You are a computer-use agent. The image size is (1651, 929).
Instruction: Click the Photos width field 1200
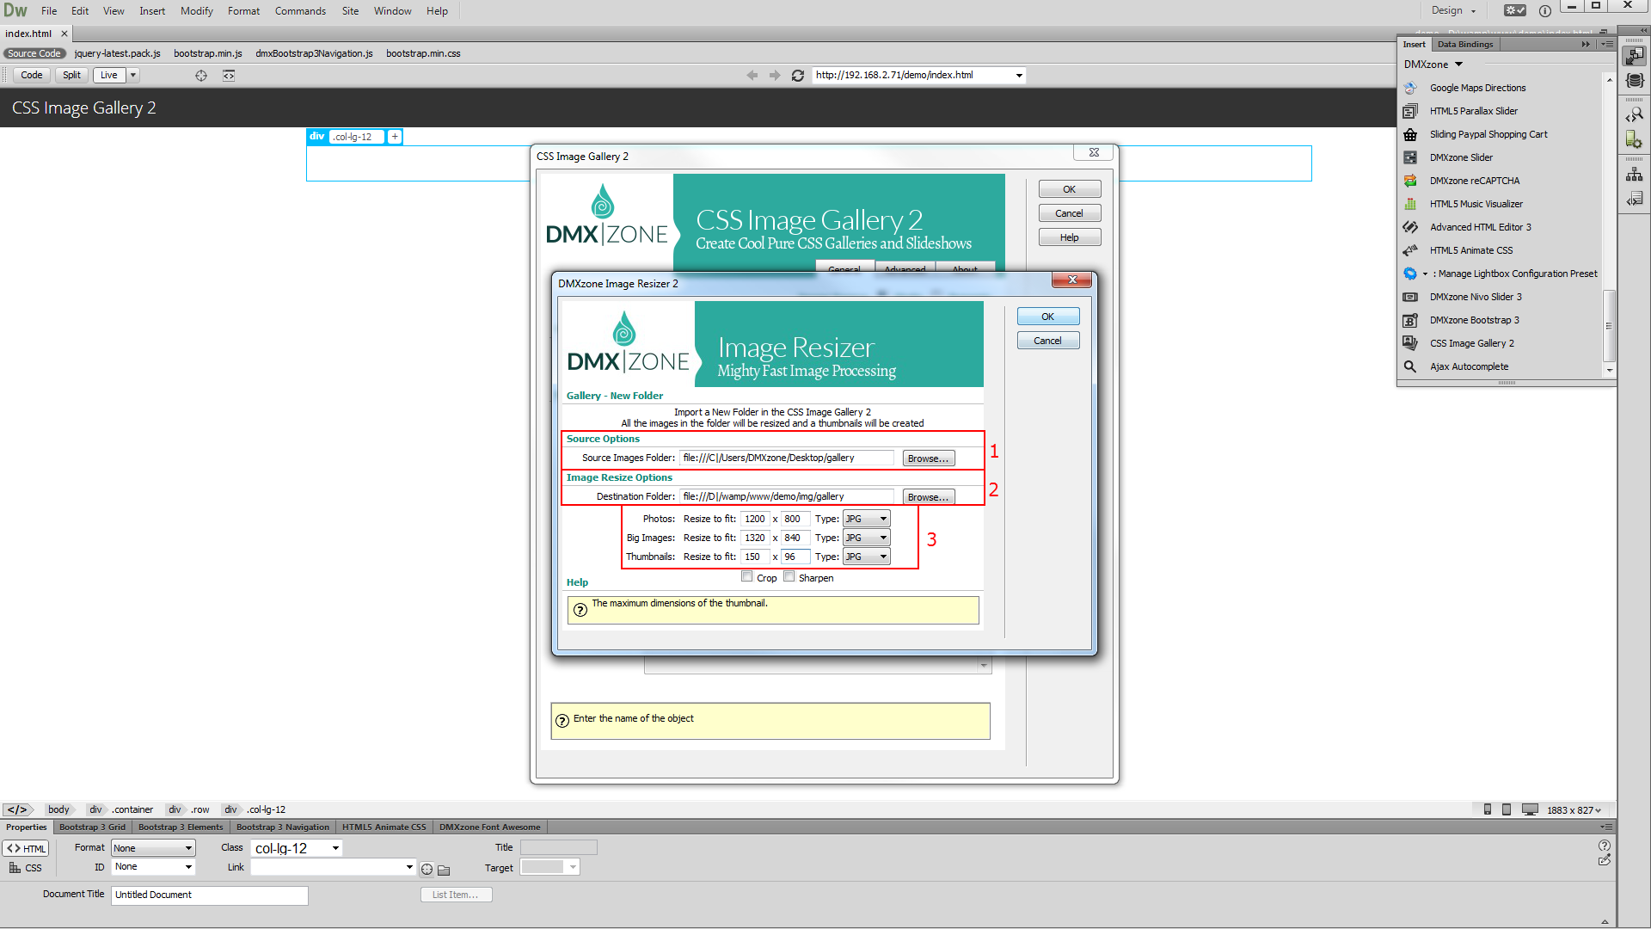[x=755, y=519]
